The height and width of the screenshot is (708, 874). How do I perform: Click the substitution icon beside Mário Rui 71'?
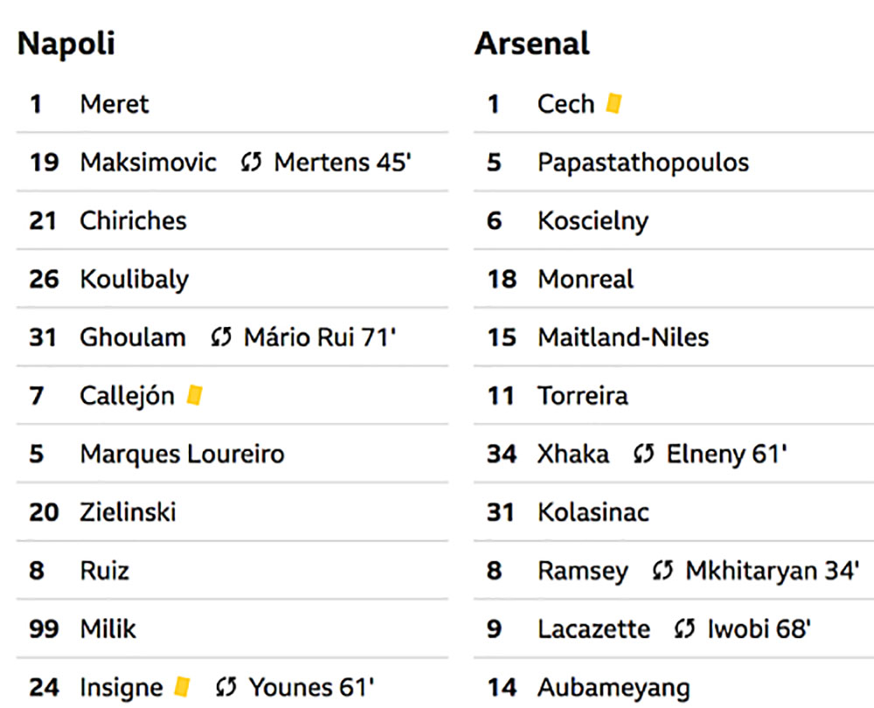point(221,337)
